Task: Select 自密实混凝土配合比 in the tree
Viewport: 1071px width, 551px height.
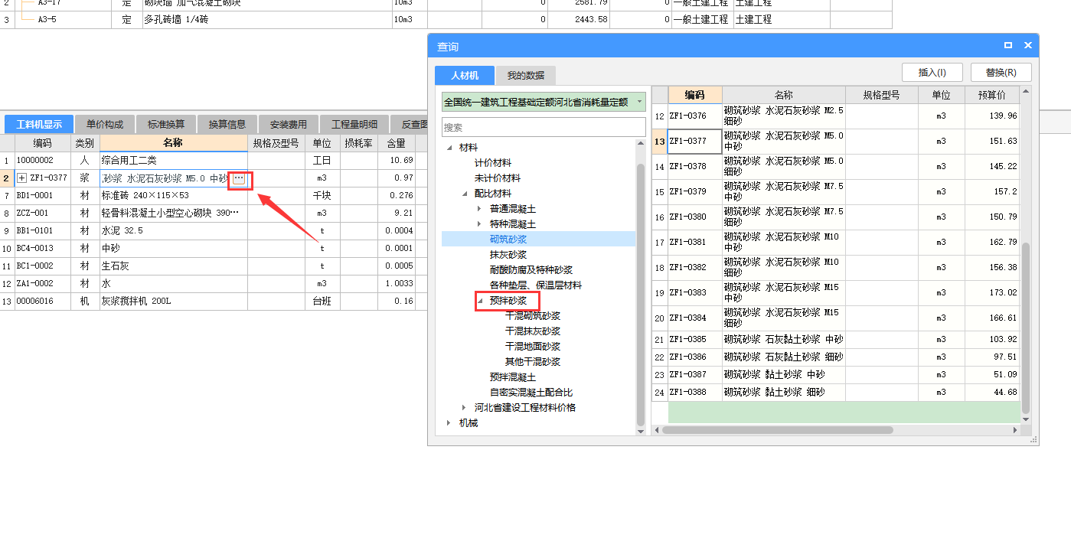Action: [531, 393]
